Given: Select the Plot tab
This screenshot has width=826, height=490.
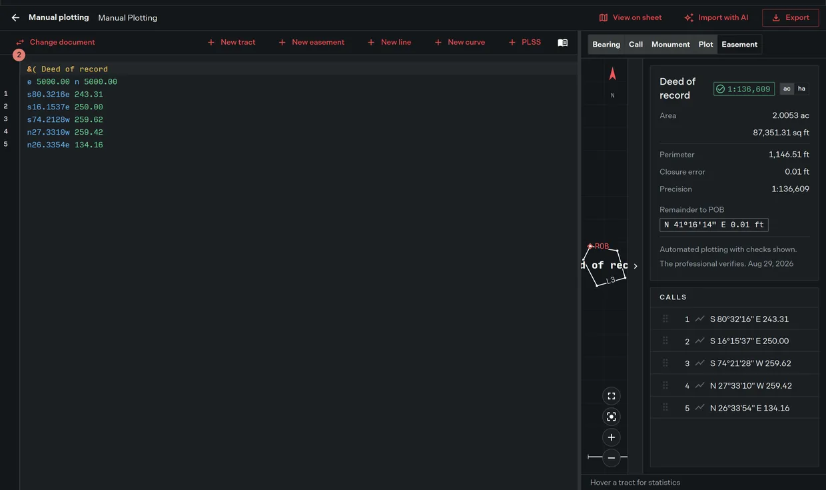Looking at the screenshot, I should click(706, 45).
